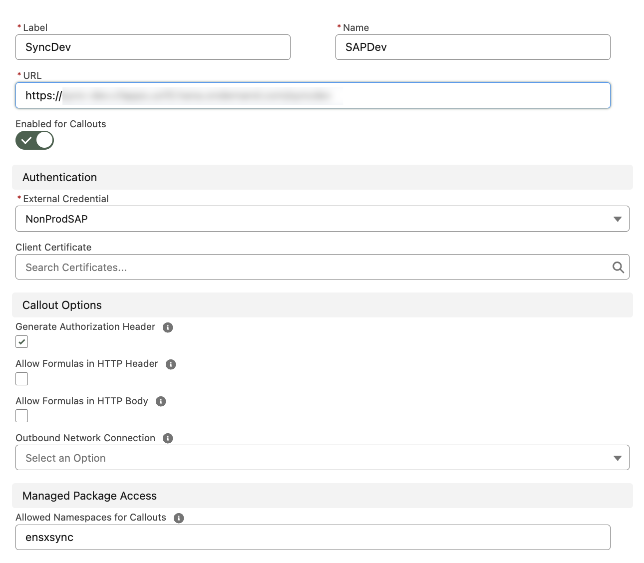Viewport: 644px width, 563px height.
Task: Click the Enabled for Callouts label
Action: coord(61,124)
